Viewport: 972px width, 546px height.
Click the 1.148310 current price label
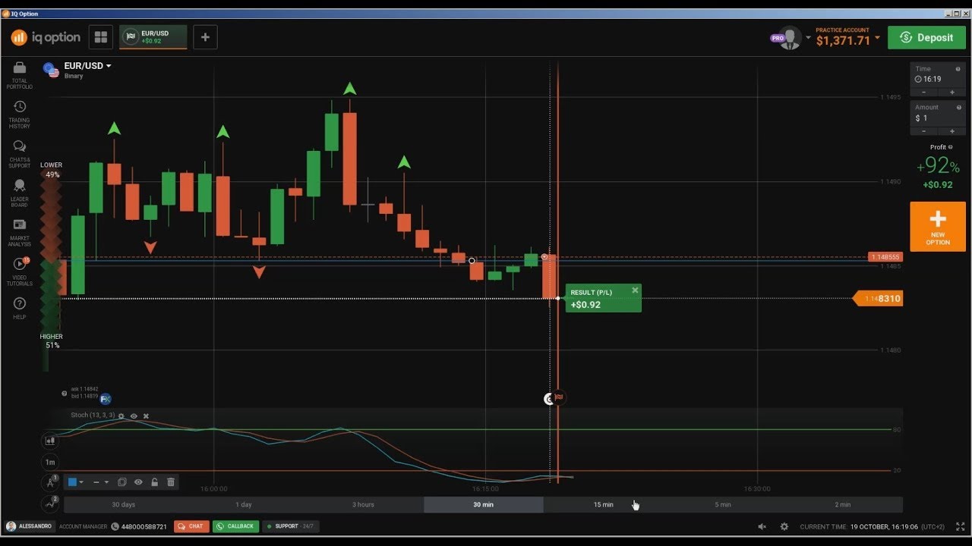pos(879,299)
